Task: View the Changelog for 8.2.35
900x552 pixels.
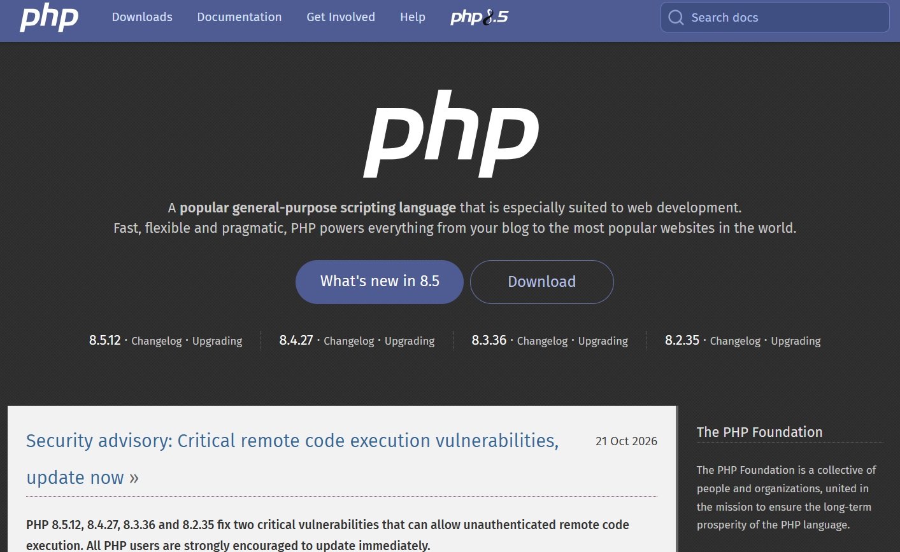Action: point(735,341)
